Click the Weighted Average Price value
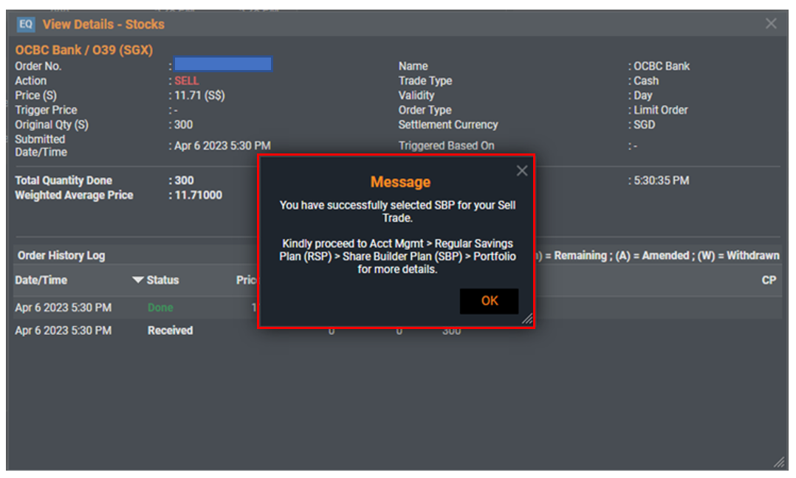Viewport: 796px width, 478px height. [x=198, y=195]
